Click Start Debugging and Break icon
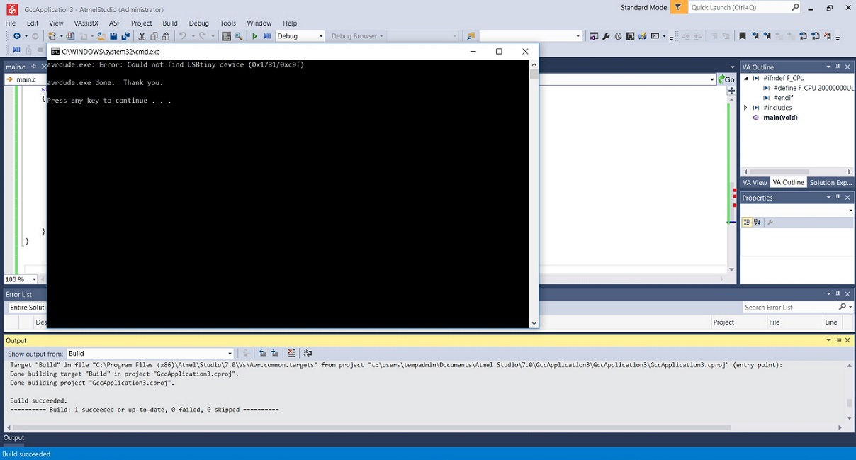 [x=267, y=36]
